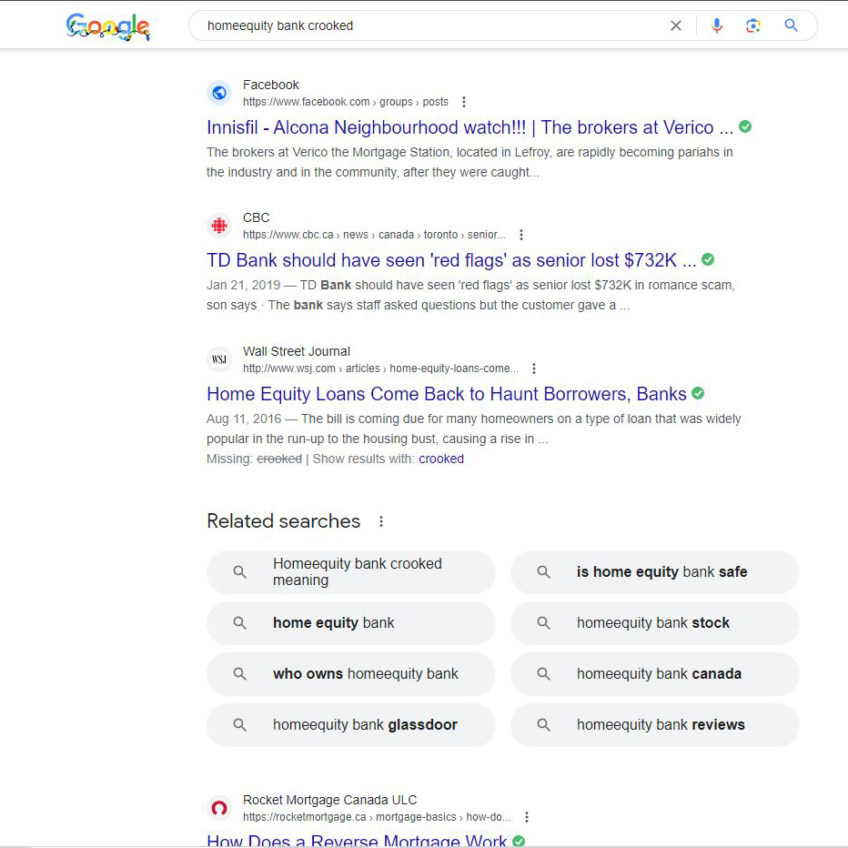Image resolution: width=848 pixels, height=848 pixels.
Task: Click the wsj.com URL breadcrumb text
Action: coord(380,368)
